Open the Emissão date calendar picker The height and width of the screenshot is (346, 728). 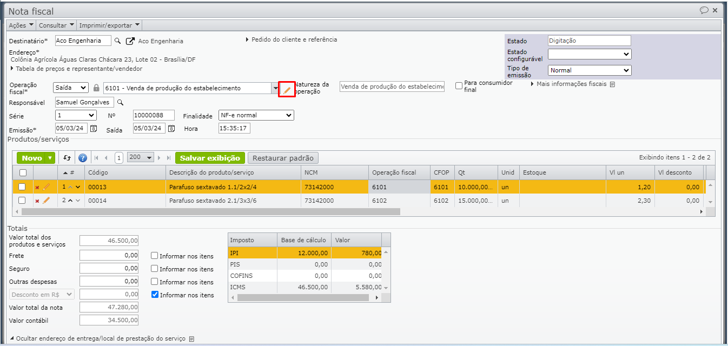pos(93,129)
